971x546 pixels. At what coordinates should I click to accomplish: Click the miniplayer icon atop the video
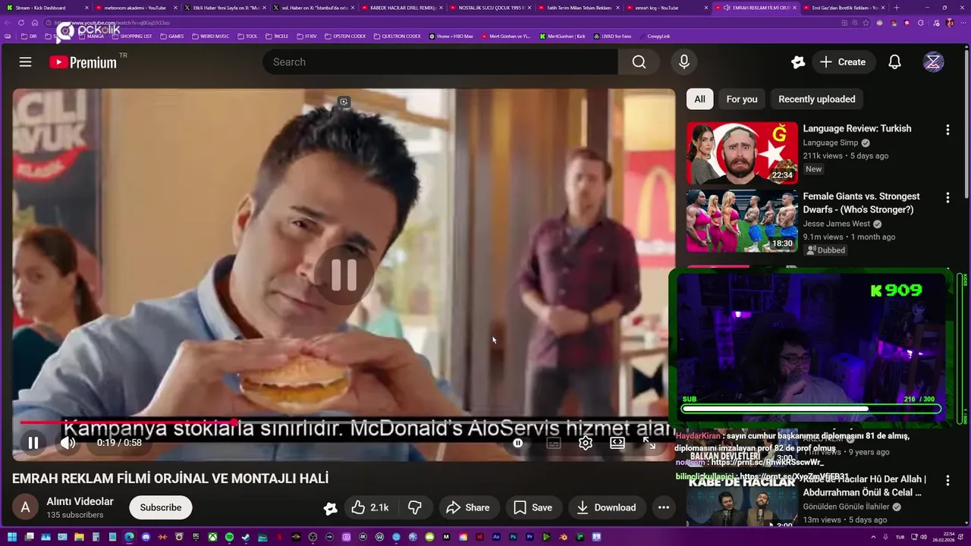pyautogui.click(x=344, y=102)
